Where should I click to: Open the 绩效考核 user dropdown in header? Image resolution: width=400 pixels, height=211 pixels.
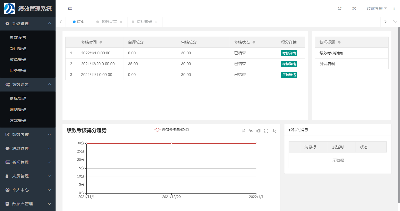point(377,8)
